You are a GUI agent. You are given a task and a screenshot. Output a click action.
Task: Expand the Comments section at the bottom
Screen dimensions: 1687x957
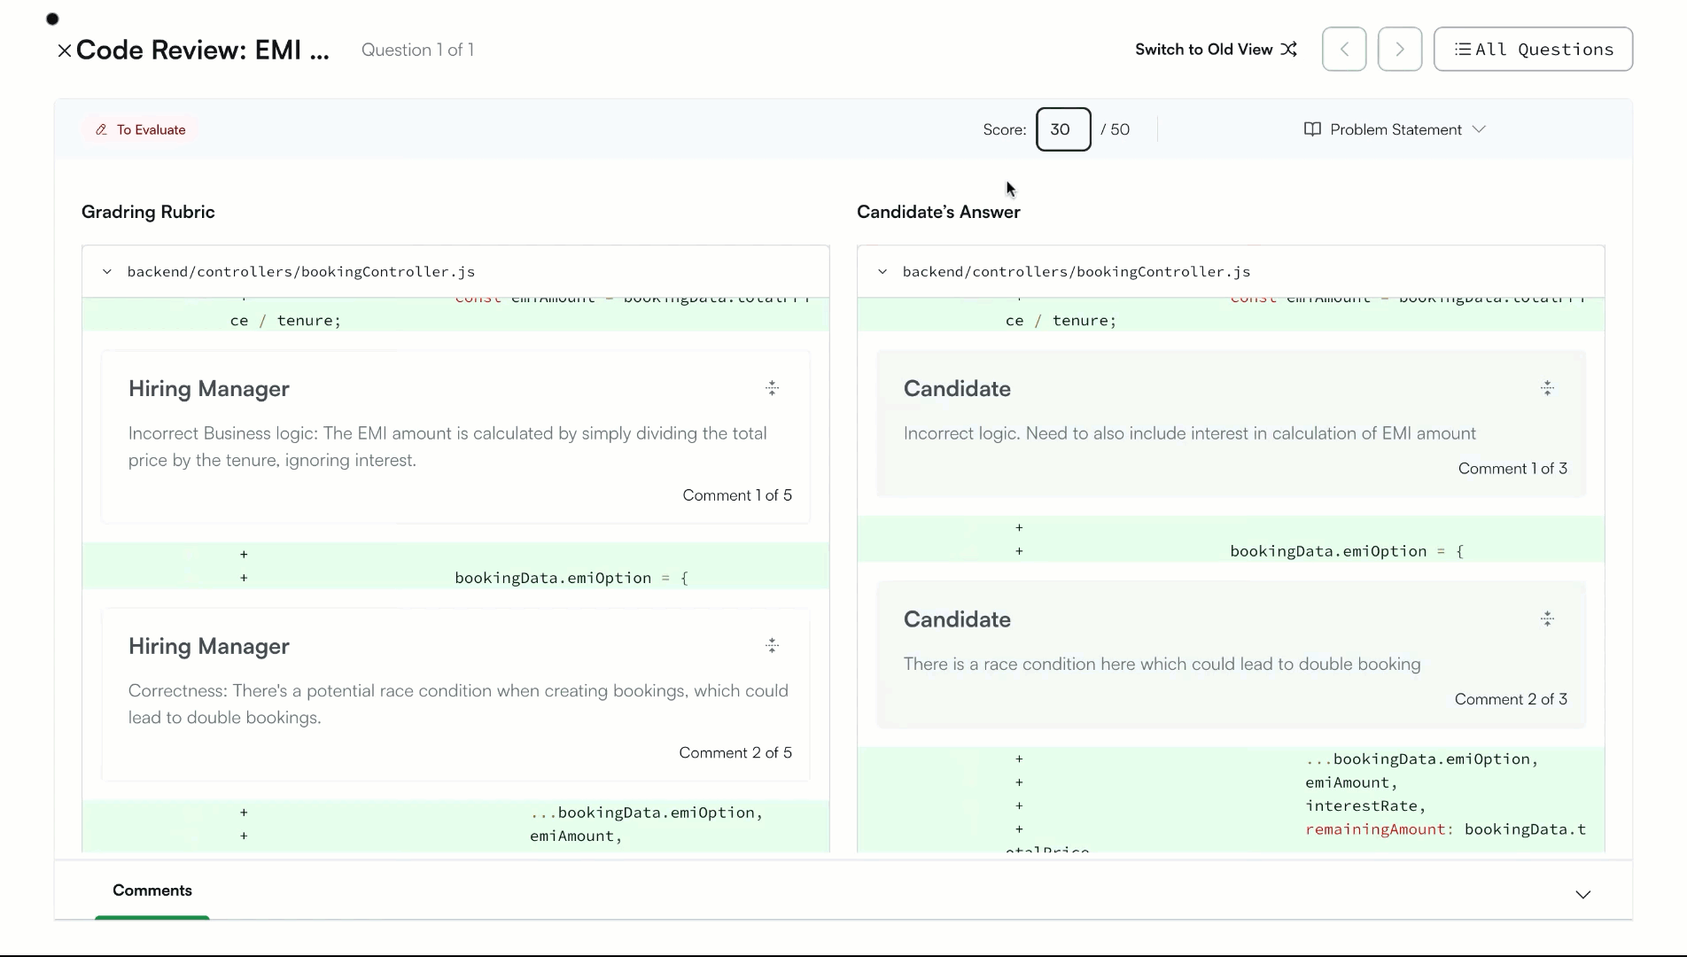click(x=1583, y=895)
